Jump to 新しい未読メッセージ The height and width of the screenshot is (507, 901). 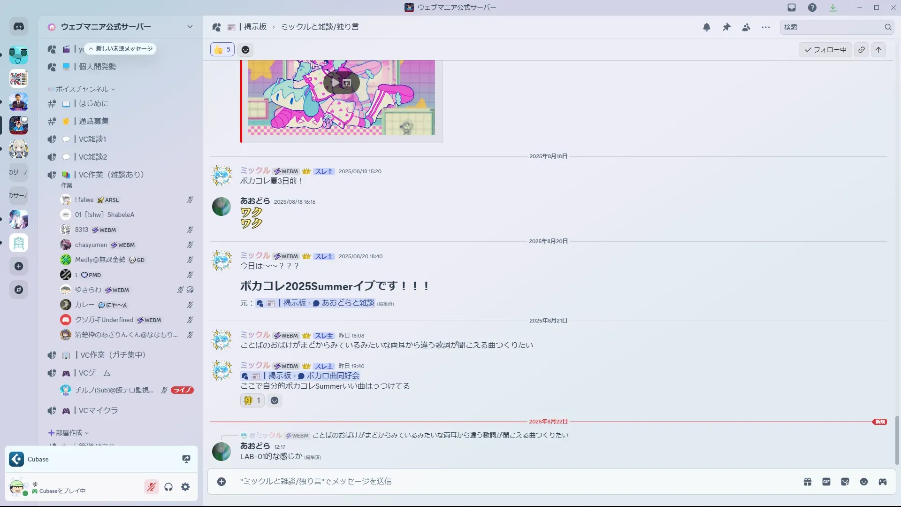tap(121, 49)
